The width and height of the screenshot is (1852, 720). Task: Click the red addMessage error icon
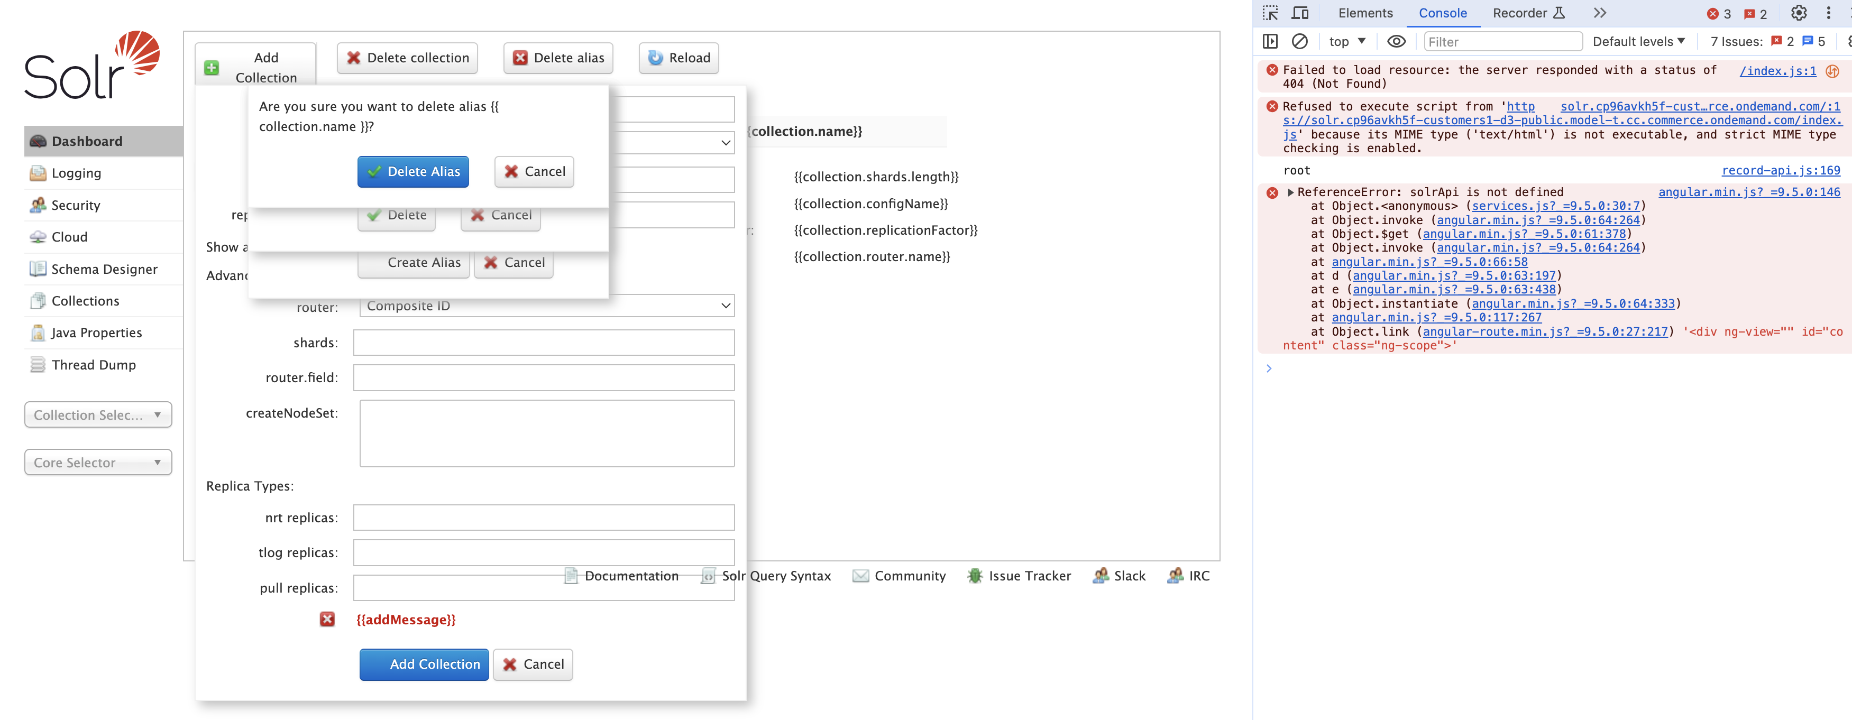[x=327, y=620]
